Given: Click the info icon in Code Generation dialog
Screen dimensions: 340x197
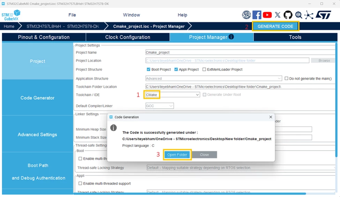Looking at the screenshot, I should pyautogui.click(x=113, y=128).
